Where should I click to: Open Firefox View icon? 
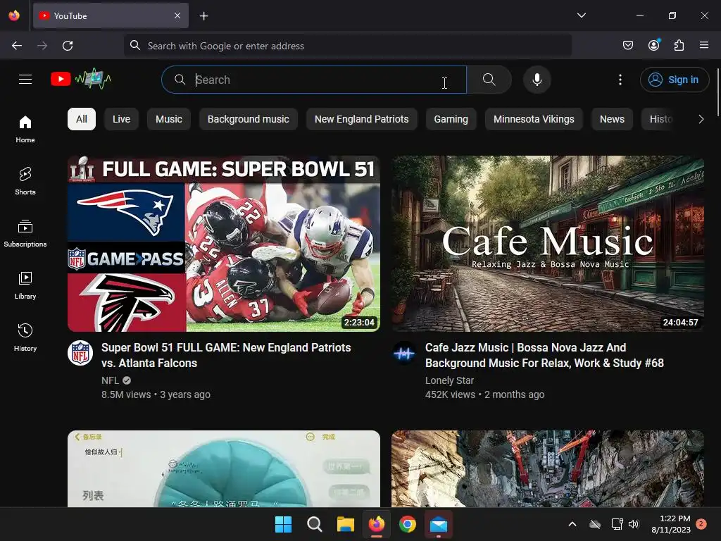14,15
